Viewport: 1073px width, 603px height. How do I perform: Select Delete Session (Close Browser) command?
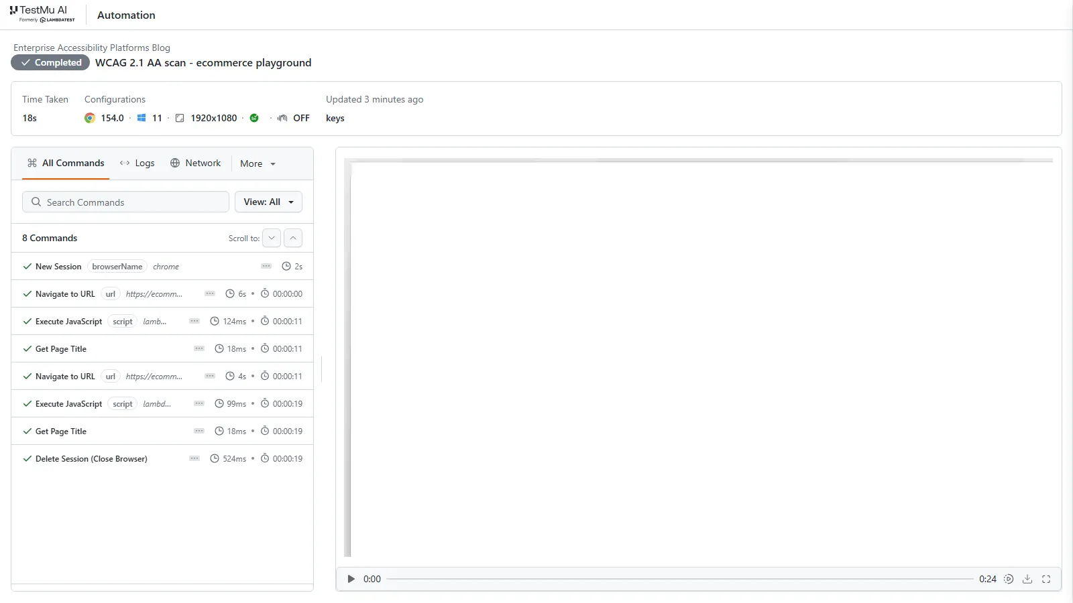pos(162,458)
